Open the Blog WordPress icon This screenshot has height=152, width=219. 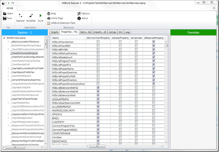click(x=49, y=13)
